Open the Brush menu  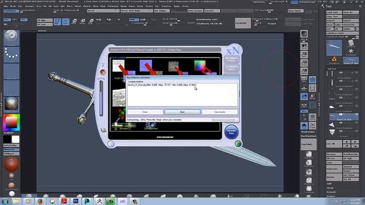point(13,6)
